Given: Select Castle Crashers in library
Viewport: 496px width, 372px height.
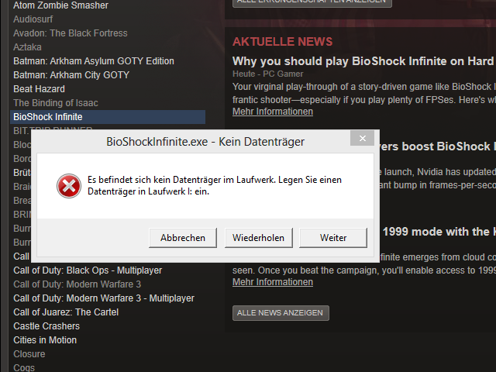Looking at the screenshot, I should click(x=46, y=326).
